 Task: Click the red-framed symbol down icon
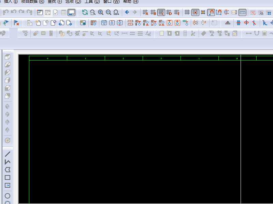click(169, 23)
